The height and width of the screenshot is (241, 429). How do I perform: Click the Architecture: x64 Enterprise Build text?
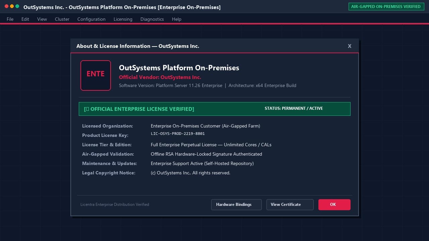click(x=262, y=85)
